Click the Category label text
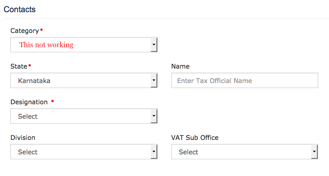 point(24,31)
